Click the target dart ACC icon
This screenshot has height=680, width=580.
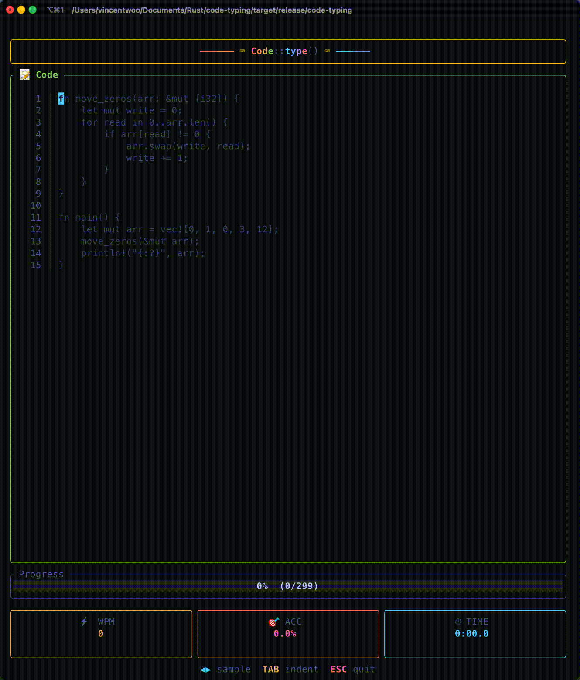[273, 622]
